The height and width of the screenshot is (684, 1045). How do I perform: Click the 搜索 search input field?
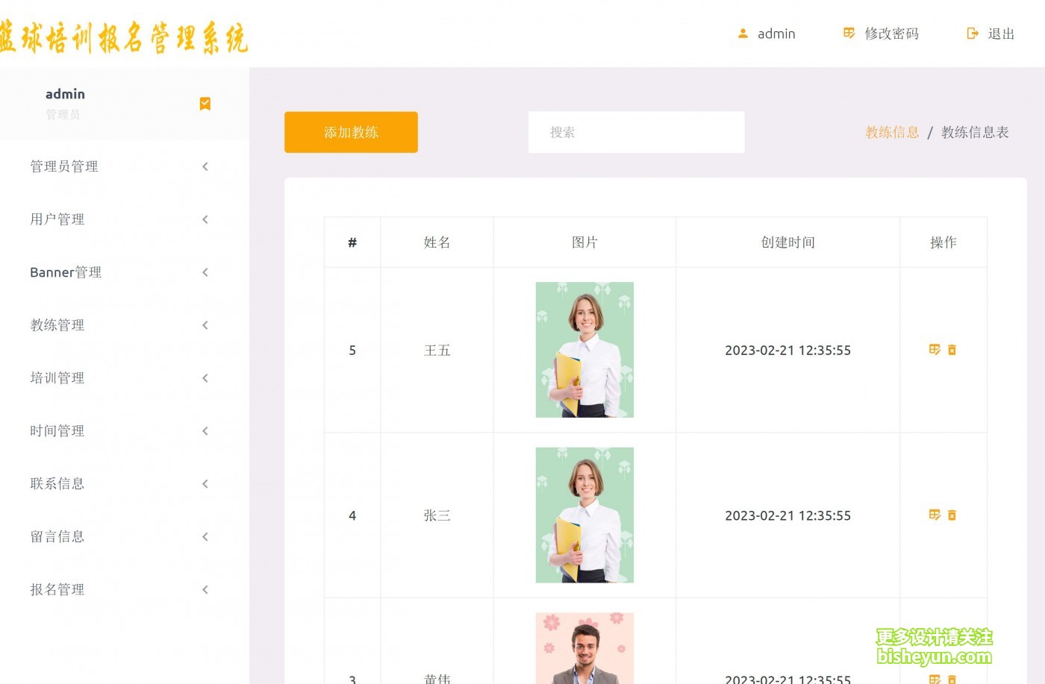(x=636, y=132)
